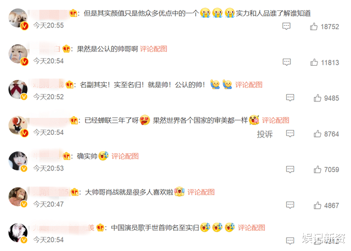Open reply bubble on 果然是公认的帅哥啊 comment
Image resolution: width=351 pixels, height=251 pixels.
286,62
